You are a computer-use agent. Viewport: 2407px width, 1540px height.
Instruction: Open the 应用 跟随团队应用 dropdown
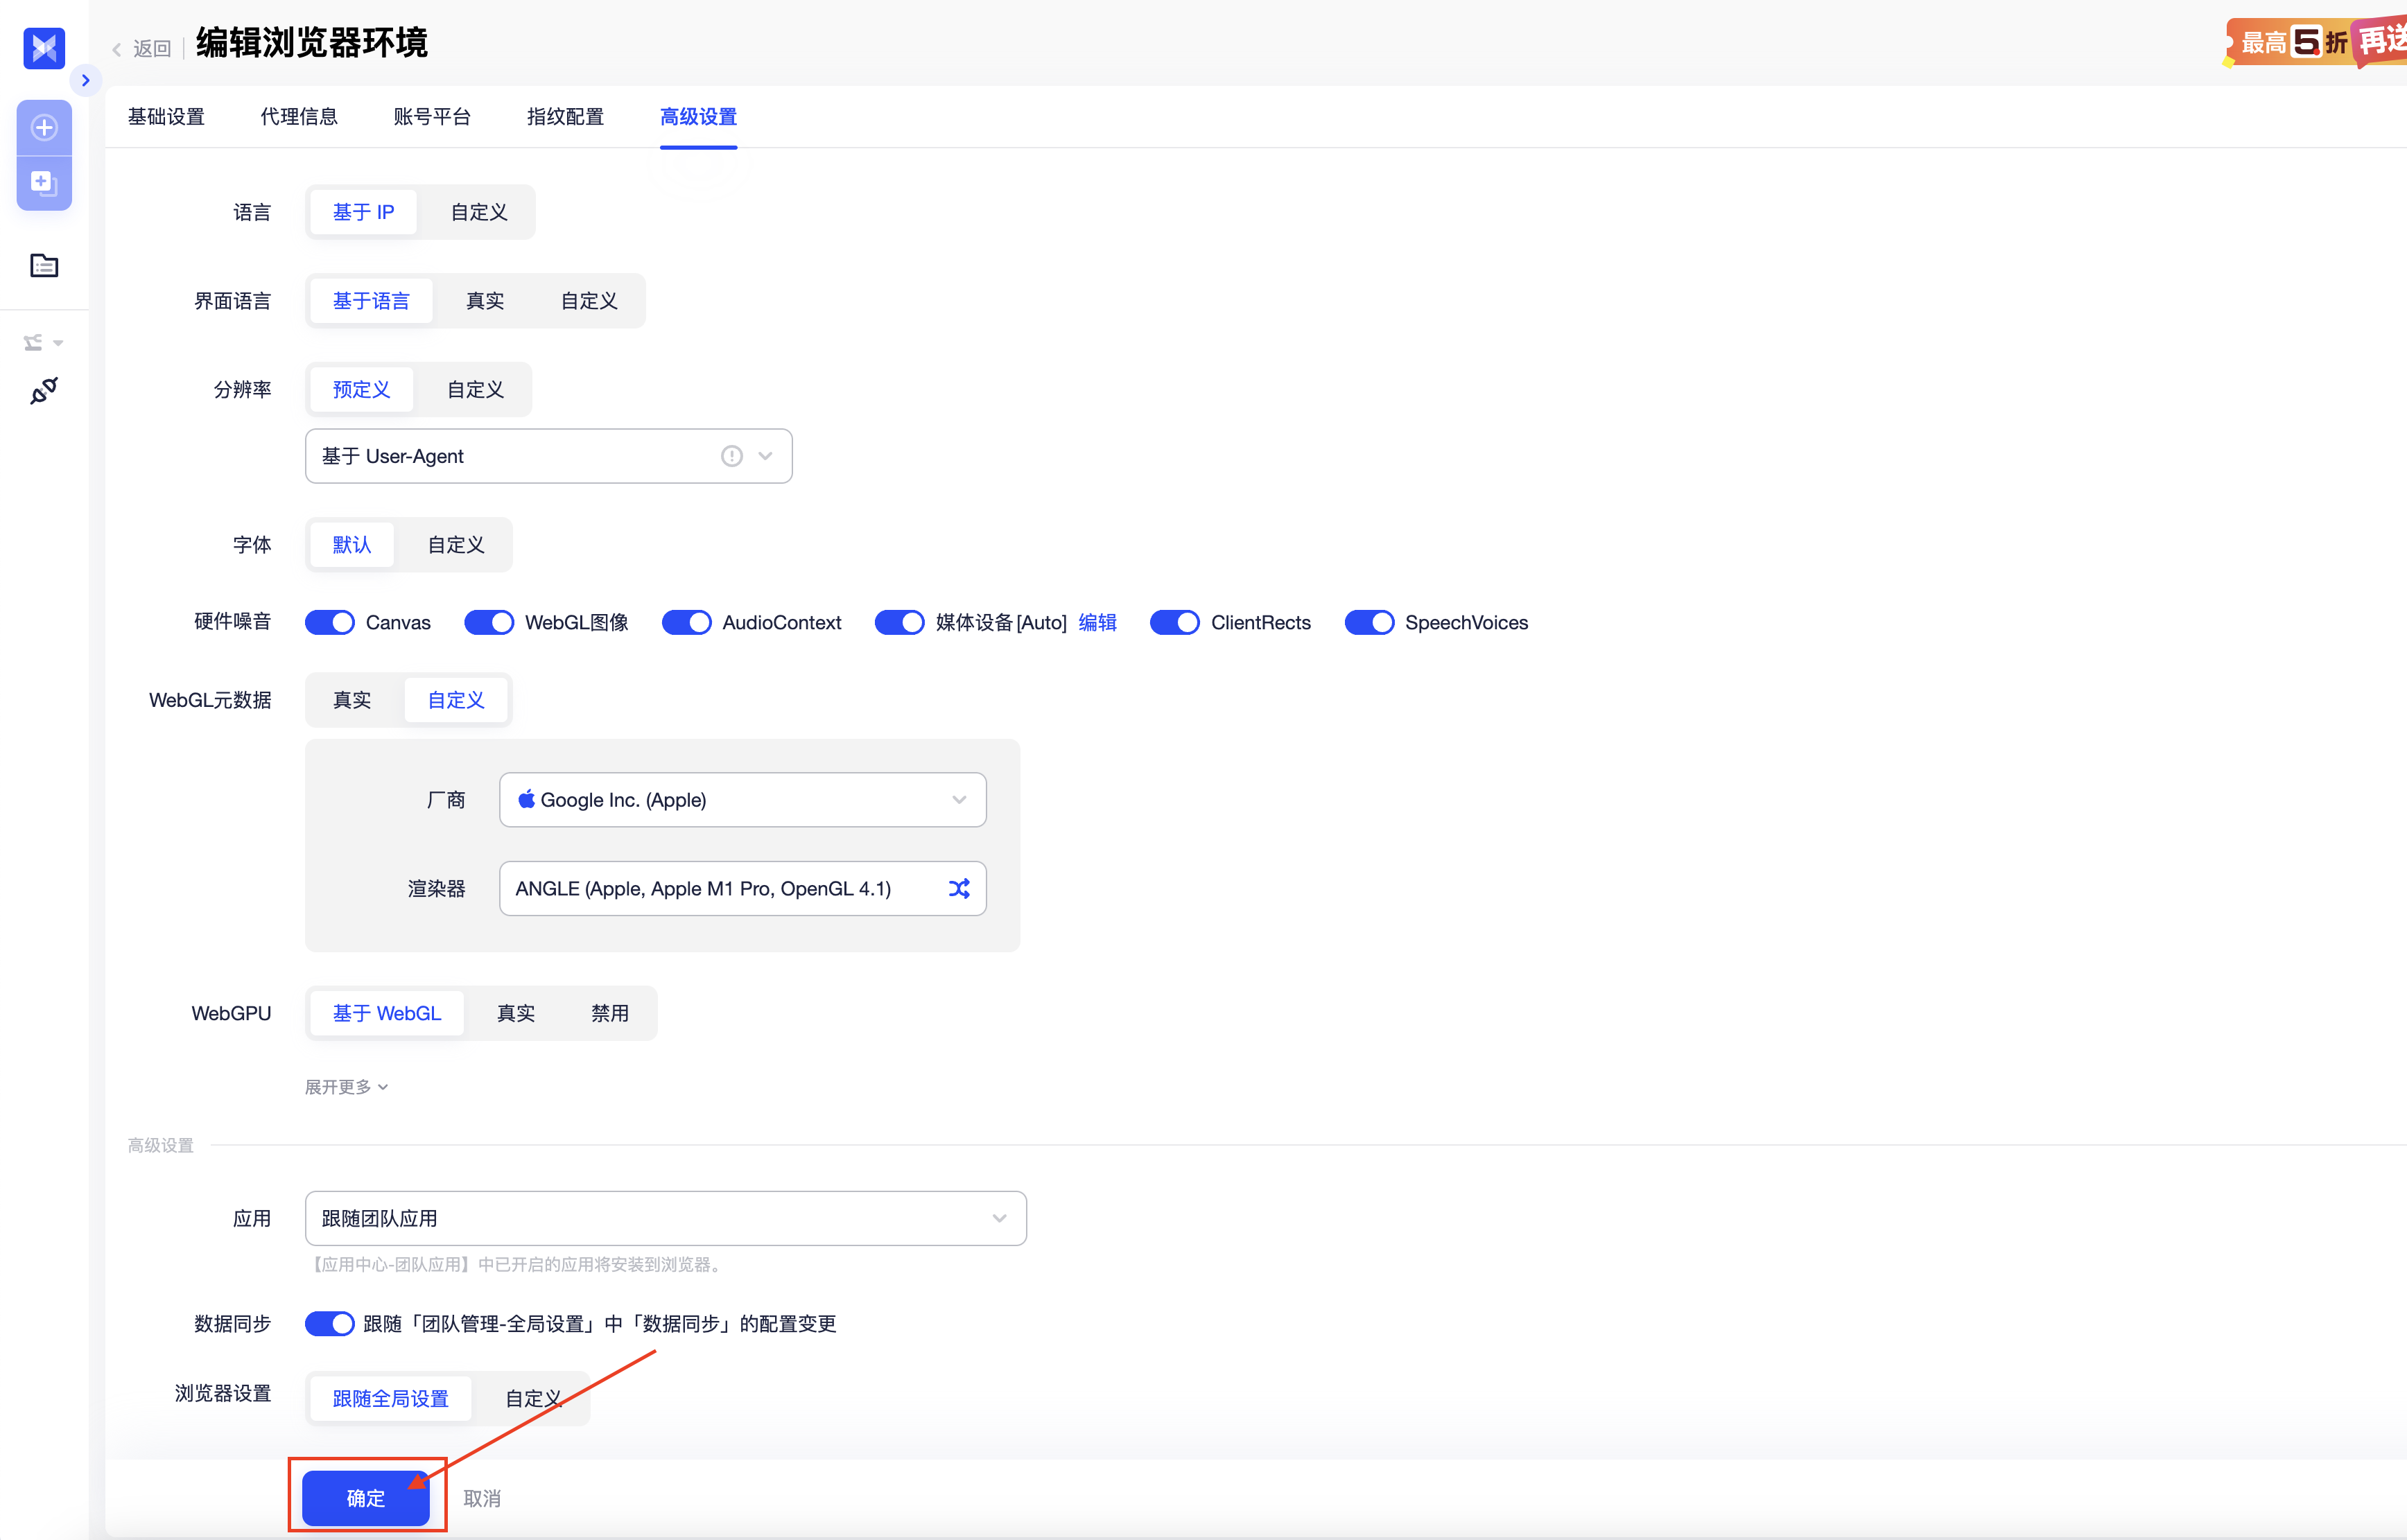[x=666, y=1218]
